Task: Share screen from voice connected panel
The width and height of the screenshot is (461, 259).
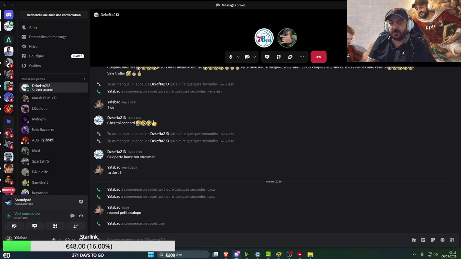Action: click(35, 226)
